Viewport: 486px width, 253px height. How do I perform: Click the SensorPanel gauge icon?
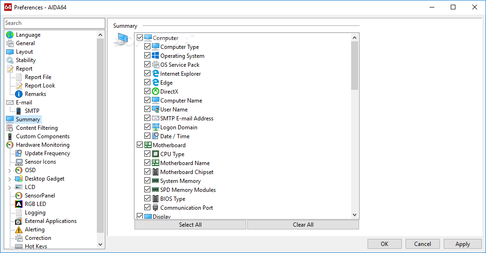coord(19,195)
